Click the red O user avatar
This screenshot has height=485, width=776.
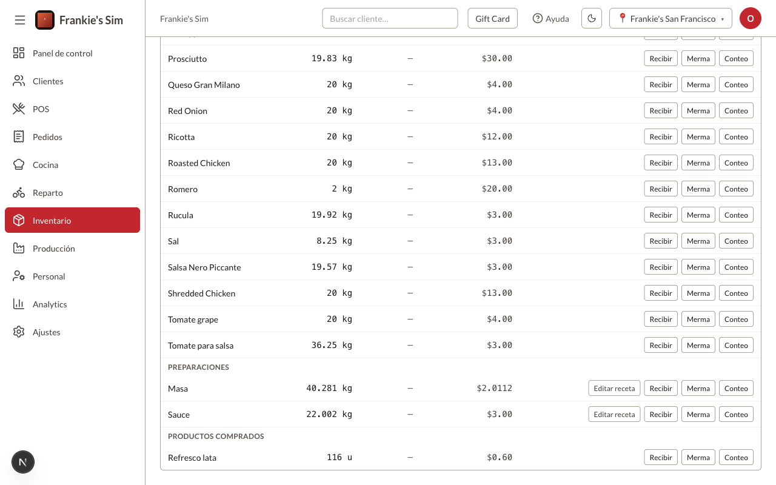coord(751,18)
